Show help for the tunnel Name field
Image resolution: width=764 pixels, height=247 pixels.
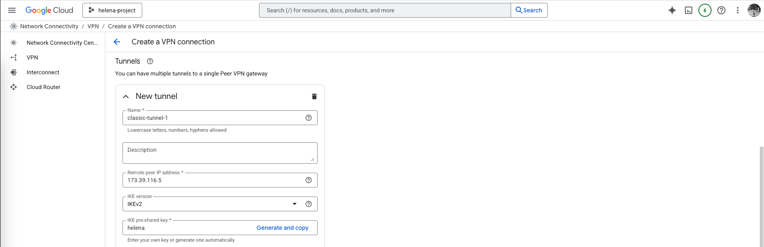(309, 118)
